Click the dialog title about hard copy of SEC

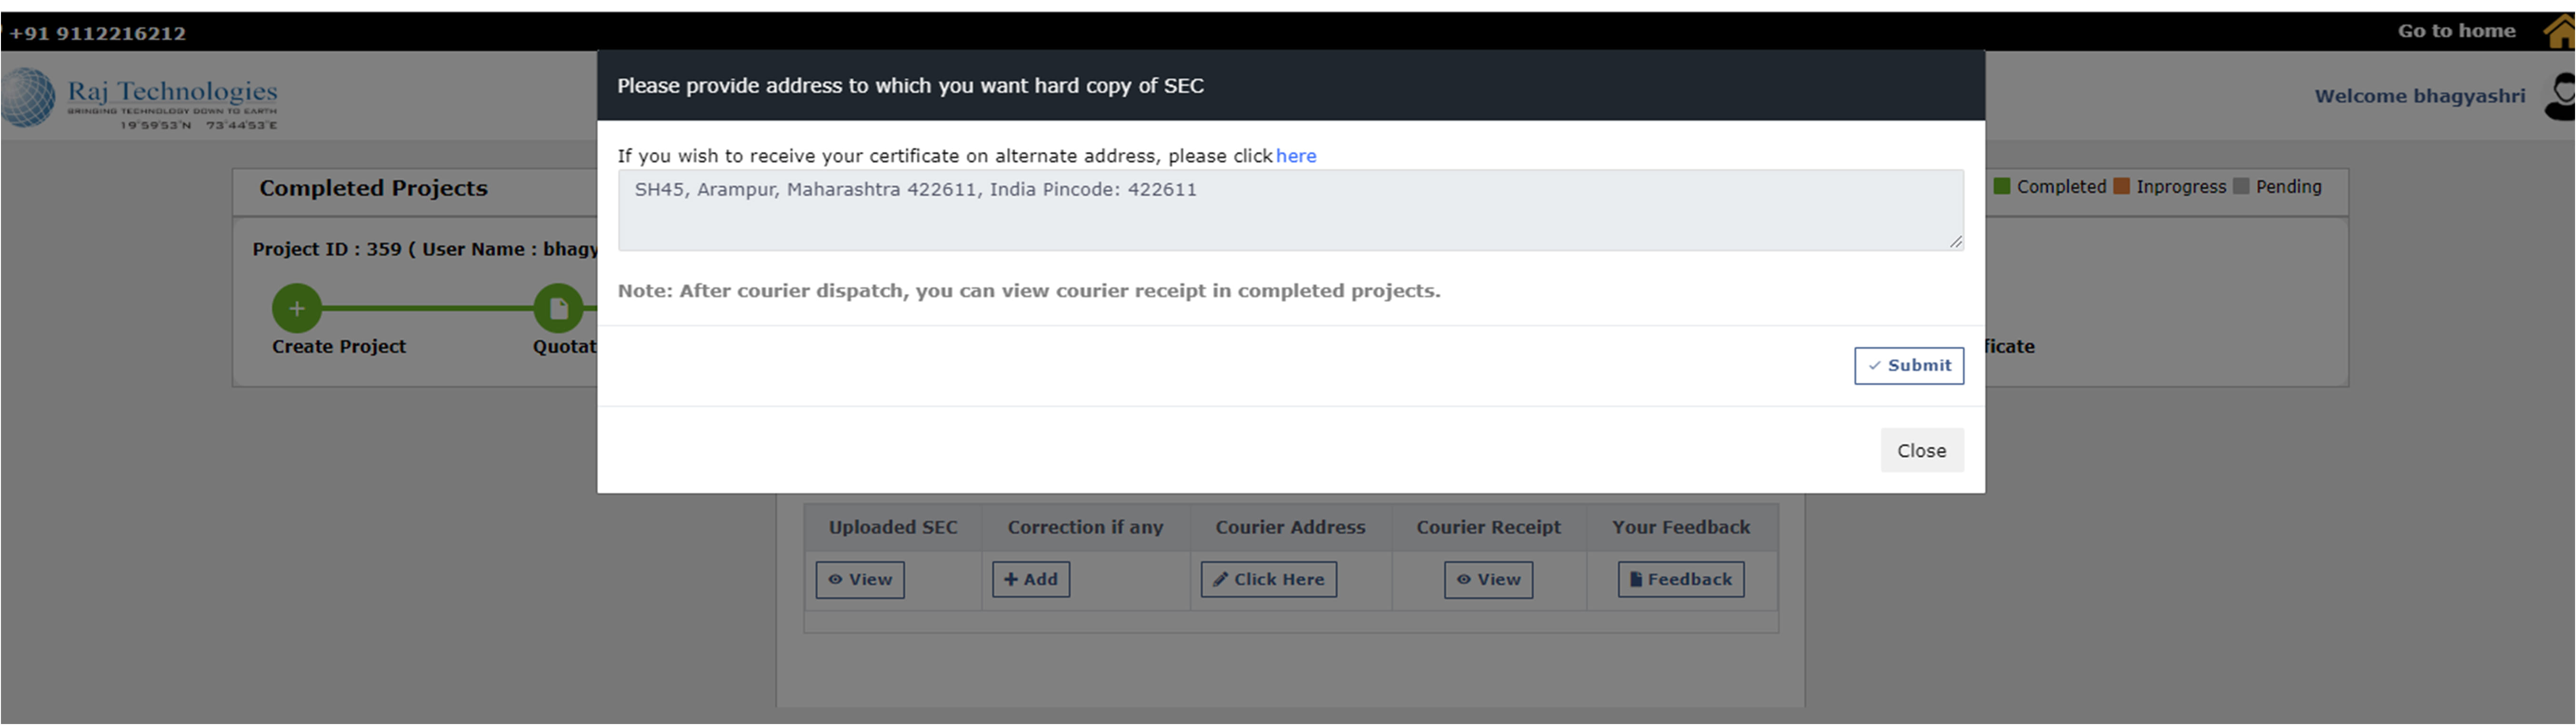click(910, 86)
